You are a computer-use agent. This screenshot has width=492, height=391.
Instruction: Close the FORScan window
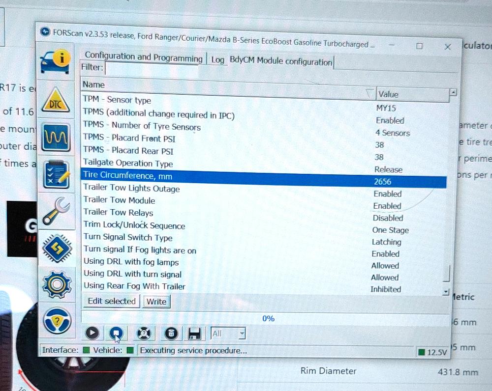point(448,47)
